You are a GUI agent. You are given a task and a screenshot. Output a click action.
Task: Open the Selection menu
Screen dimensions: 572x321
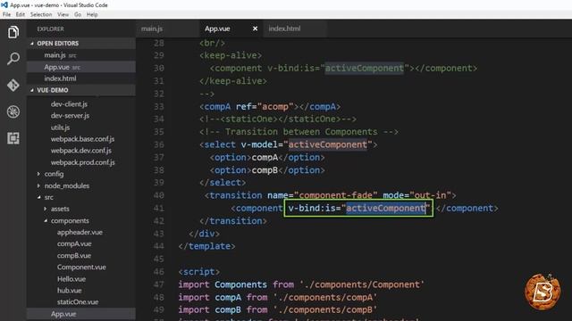(41, 14)
